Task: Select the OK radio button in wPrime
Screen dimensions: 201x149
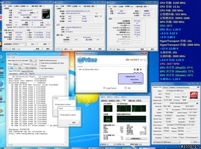Action: click(x=126, y=88)
